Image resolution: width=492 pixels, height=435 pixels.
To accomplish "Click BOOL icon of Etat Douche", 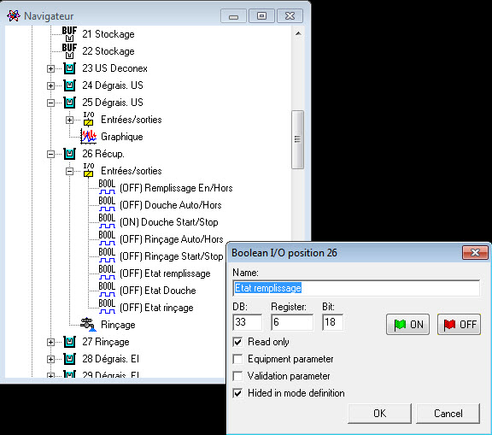I will [107, 290].
